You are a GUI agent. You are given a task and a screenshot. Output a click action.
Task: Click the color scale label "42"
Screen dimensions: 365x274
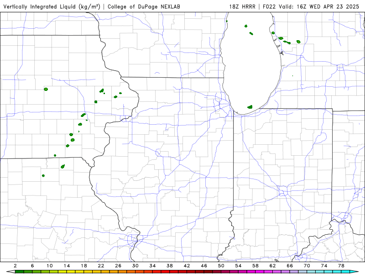click(187, 266)
